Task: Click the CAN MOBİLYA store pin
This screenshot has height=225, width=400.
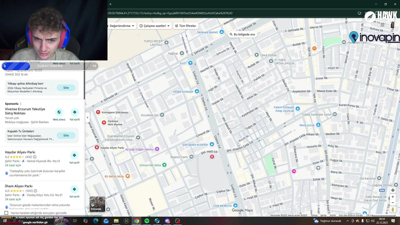Action: [235, 206]
